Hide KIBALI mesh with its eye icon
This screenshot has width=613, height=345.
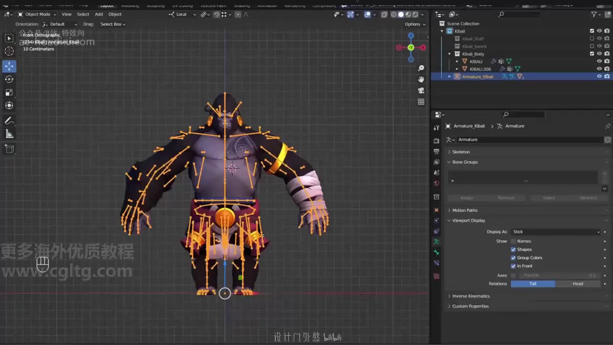click(x=599, y=61)
